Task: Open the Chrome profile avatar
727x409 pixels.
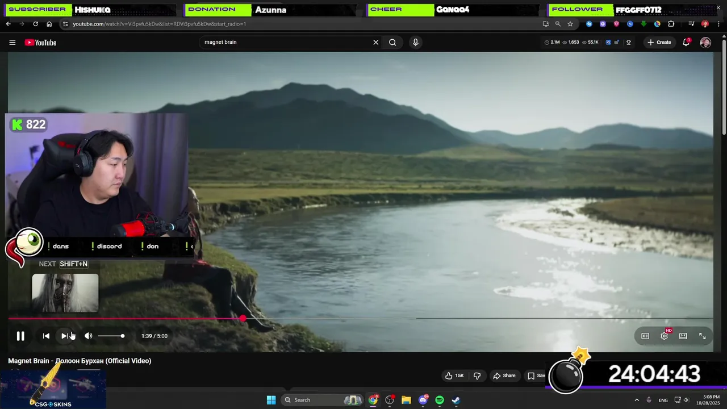Action: tap(705, 24)
